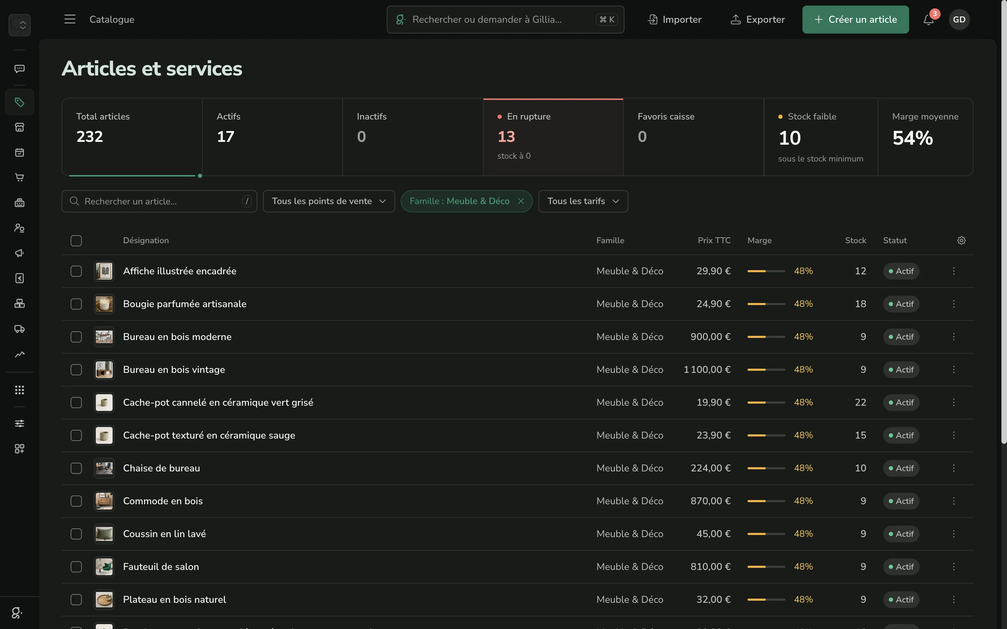Open the sliders settings icon in sidebar
This screenshot has width=1007, height=629.
coord(20,424)
